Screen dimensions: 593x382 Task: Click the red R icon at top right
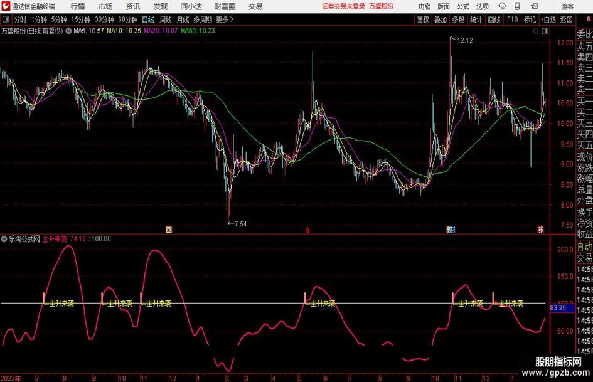[589, 19]
